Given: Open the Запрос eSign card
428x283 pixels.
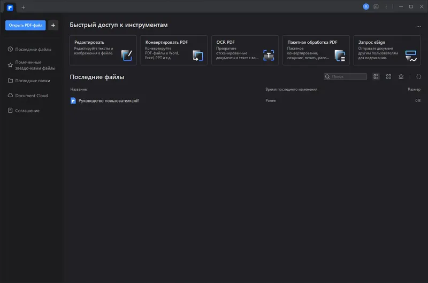Looking at the screenshot, I should click(387, 50).
